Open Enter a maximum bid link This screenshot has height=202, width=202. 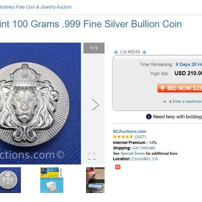tap(187, 102)
